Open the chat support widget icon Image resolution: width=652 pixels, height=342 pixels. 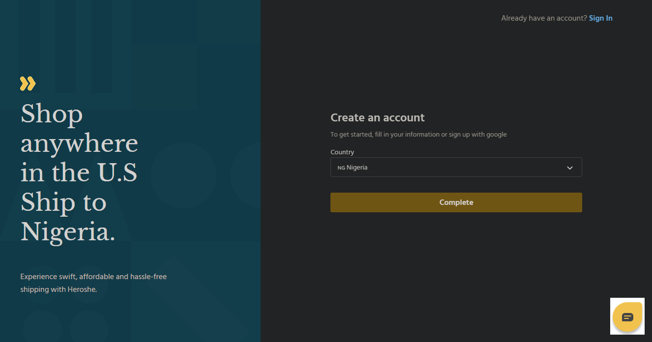pyautogui.click(x=627, y=317)
